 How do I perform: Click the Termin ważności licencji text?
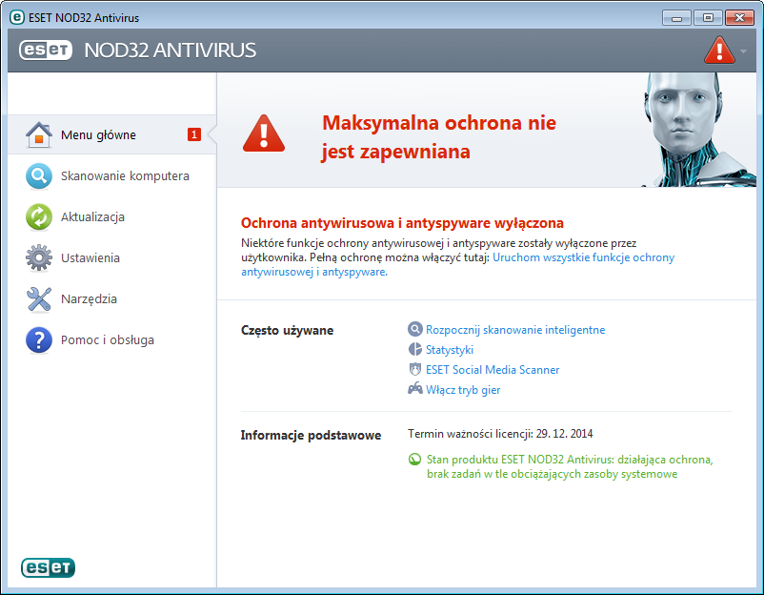coord(500,434)
